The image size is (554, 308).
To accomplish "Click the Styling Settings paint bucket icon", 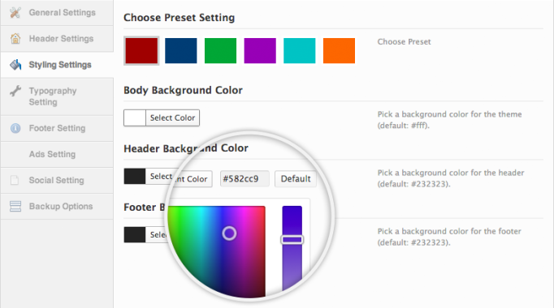I will tap(15, 65).
